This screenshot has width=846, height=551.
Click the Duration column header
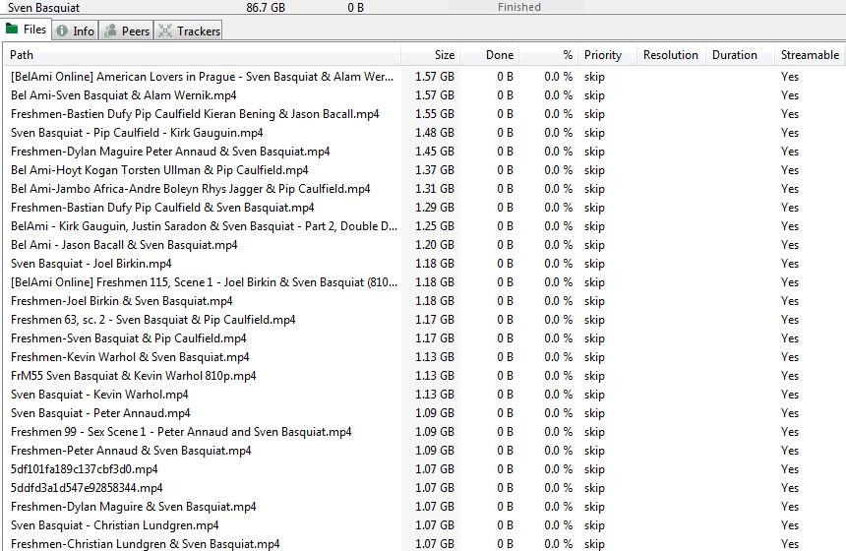[735, 55]
